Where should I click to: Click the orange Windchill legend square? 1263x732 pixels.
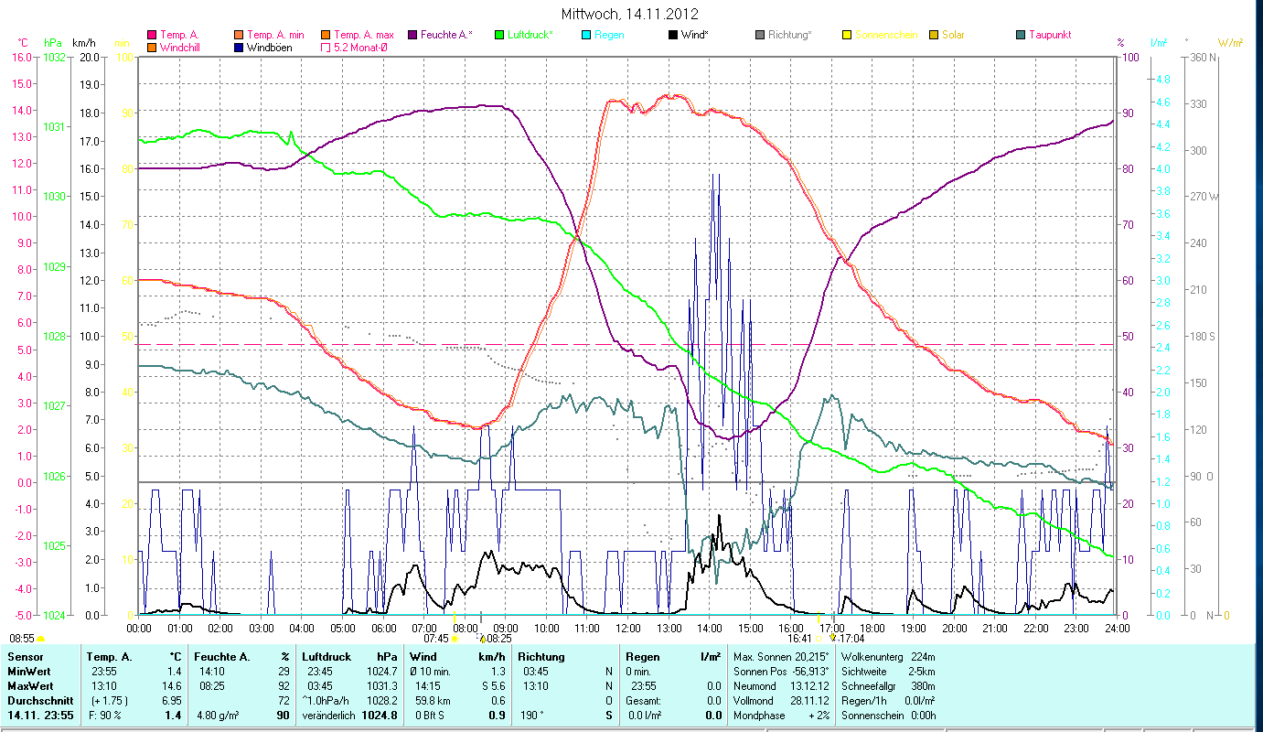click(152, 48)
